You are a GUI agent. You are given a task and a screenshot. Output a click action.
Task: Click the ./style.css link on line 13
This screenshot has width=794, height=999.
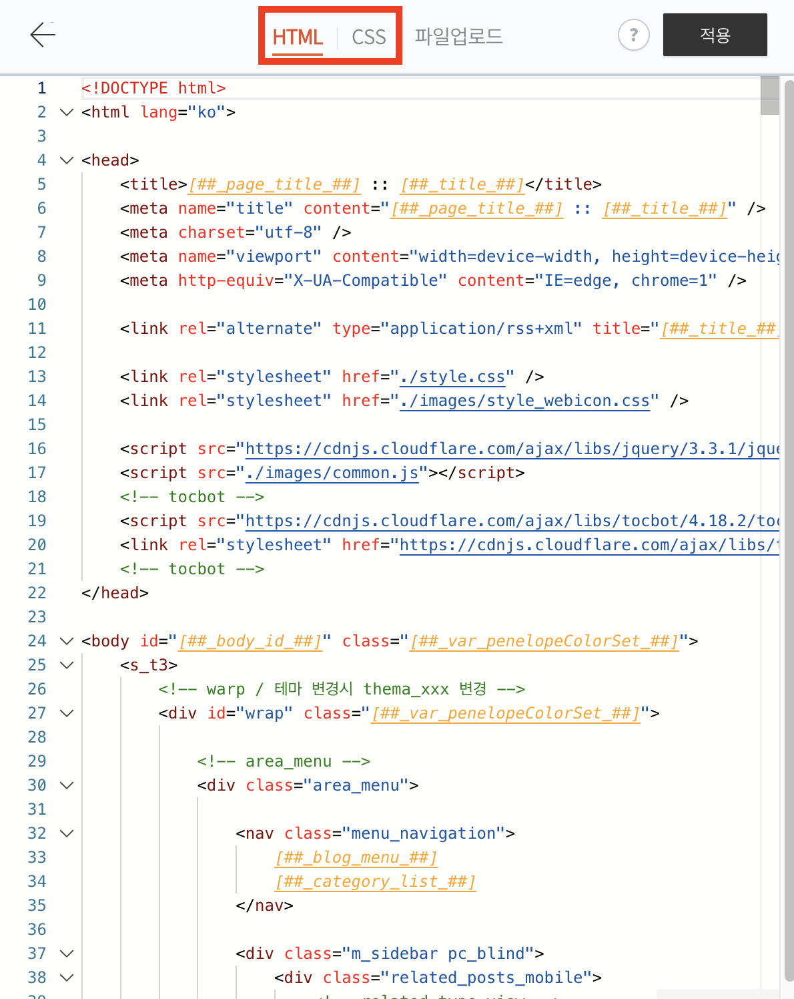[452, 377]
